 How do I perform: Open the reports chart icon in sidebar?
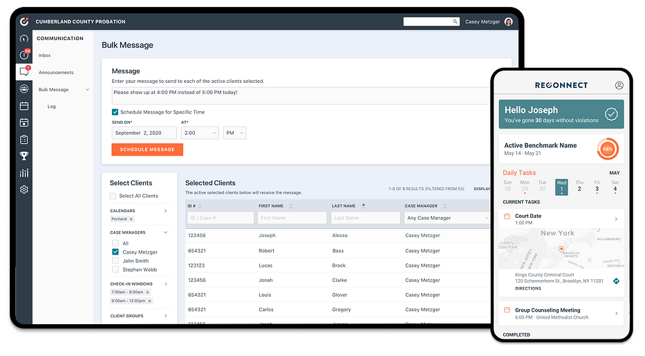click(24, 173)
